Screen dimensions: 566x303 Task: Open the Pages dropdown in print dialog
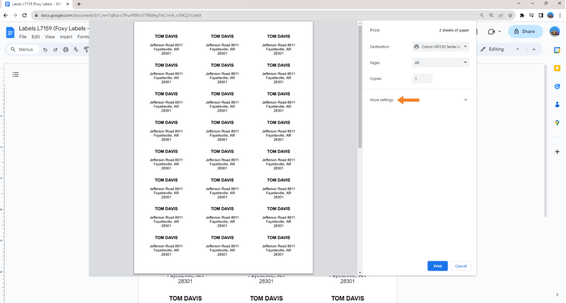[x=441, y=63]
